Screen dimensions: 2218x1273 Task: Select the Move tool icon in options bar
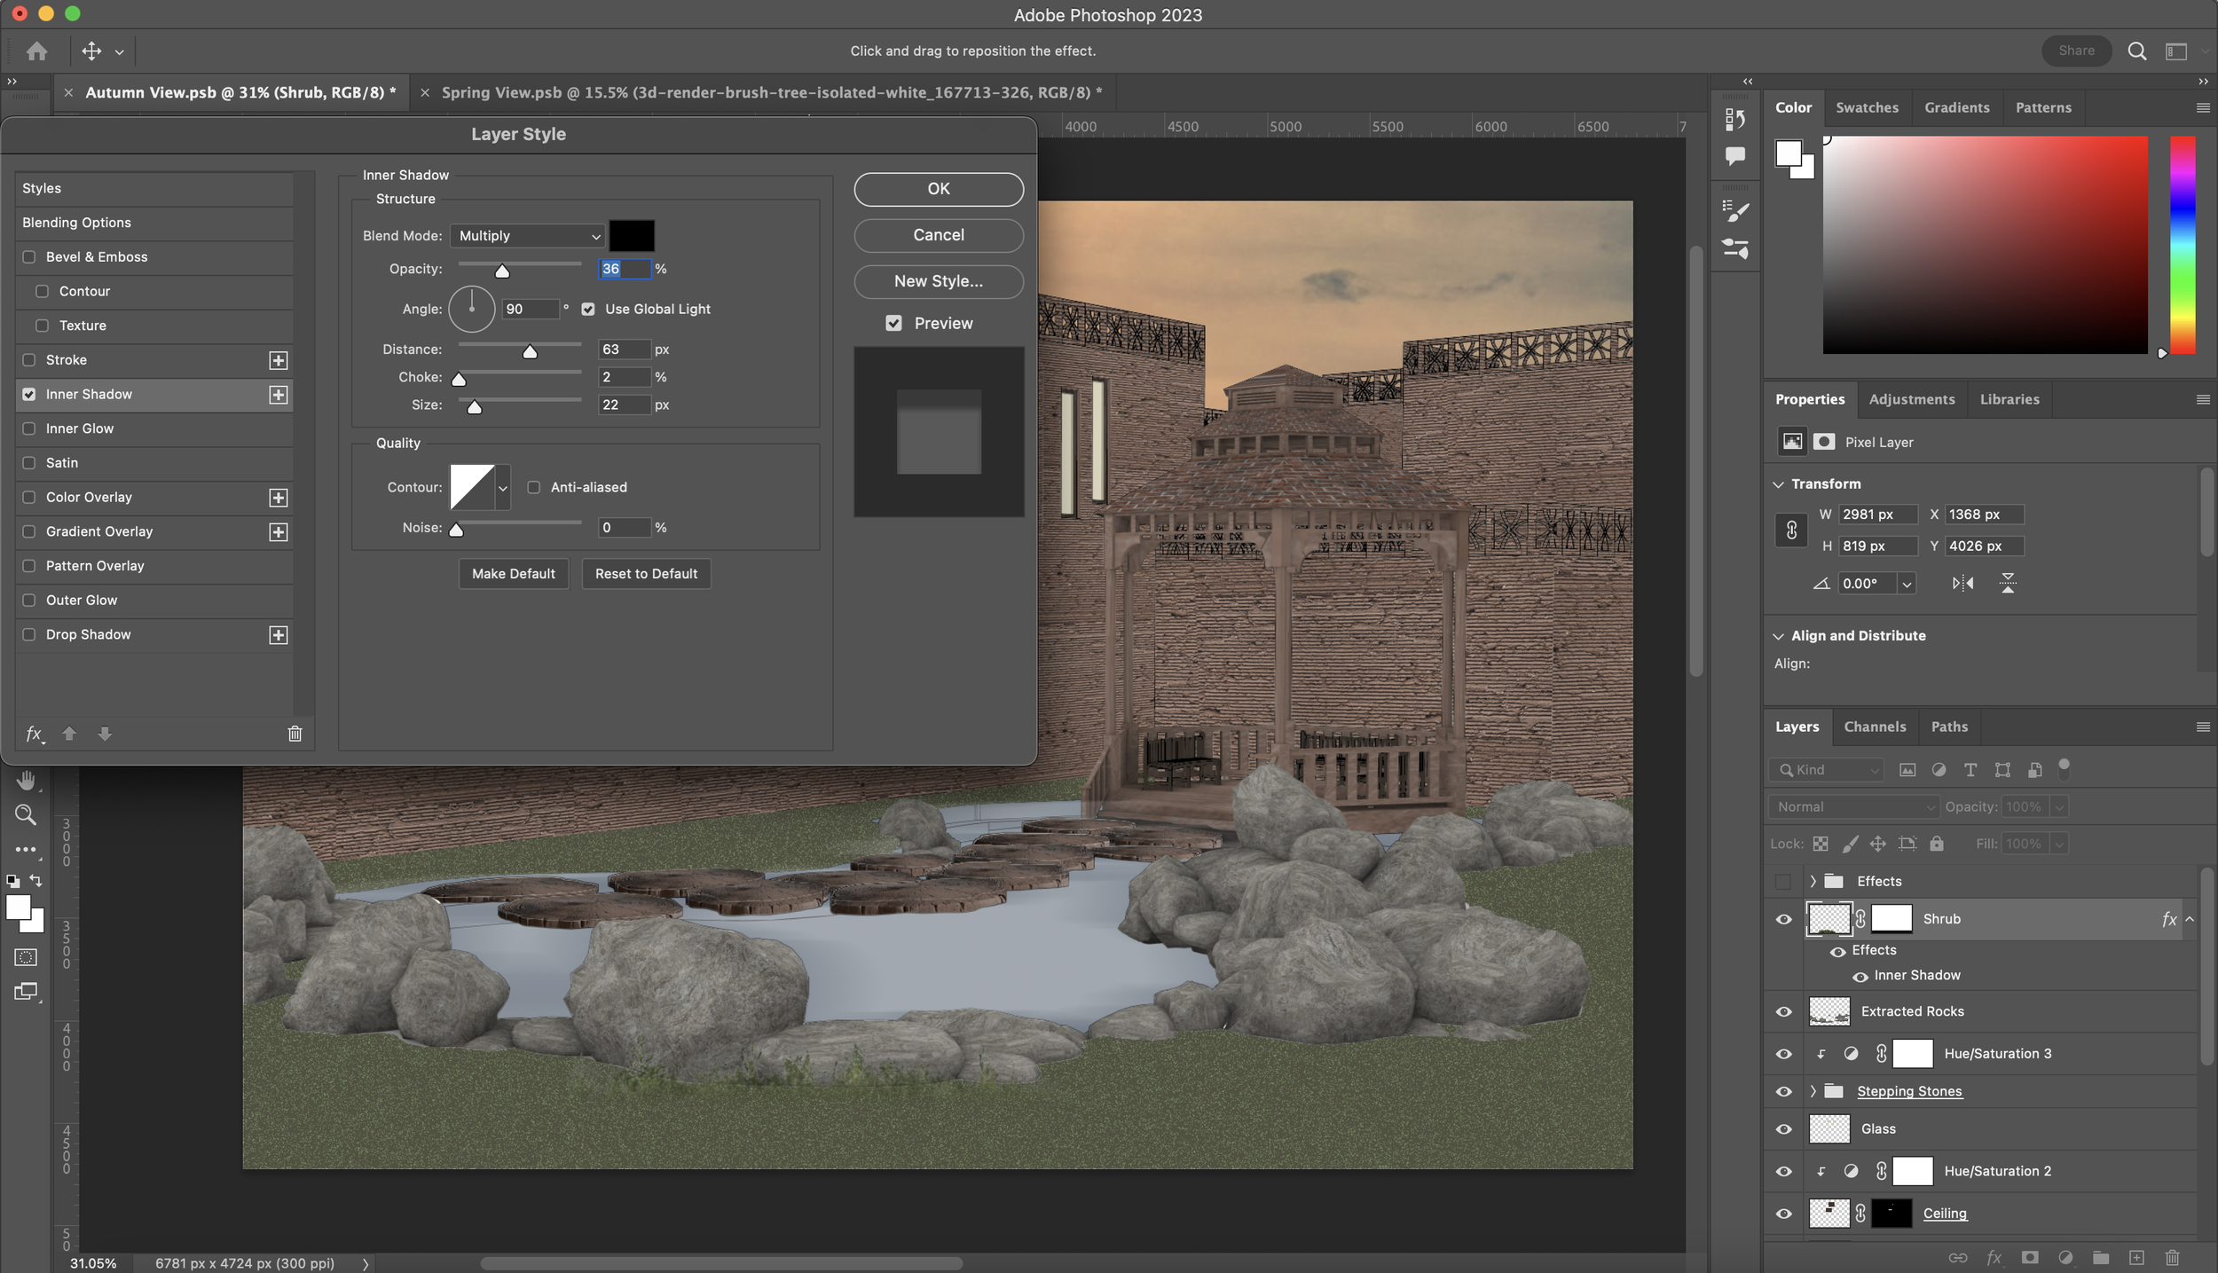coord(91,51)
